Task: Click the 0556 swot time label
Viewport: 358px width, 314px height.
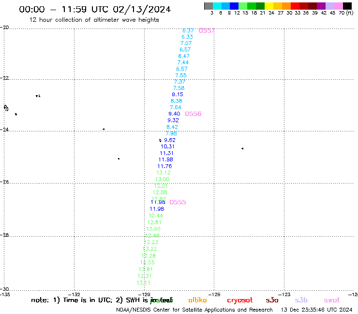Action: (193, 114)
